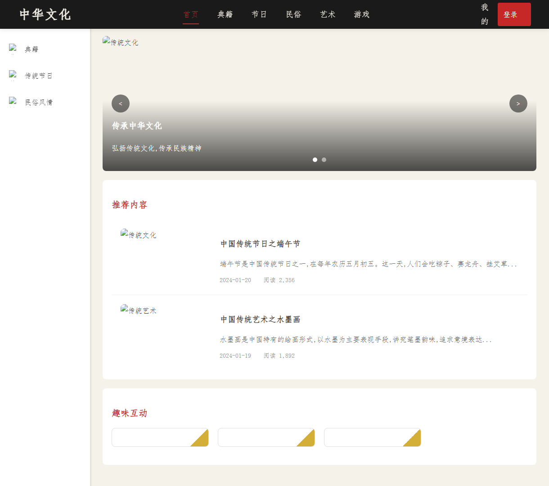Open the 民俗 navigation menu item

[293, 14]
